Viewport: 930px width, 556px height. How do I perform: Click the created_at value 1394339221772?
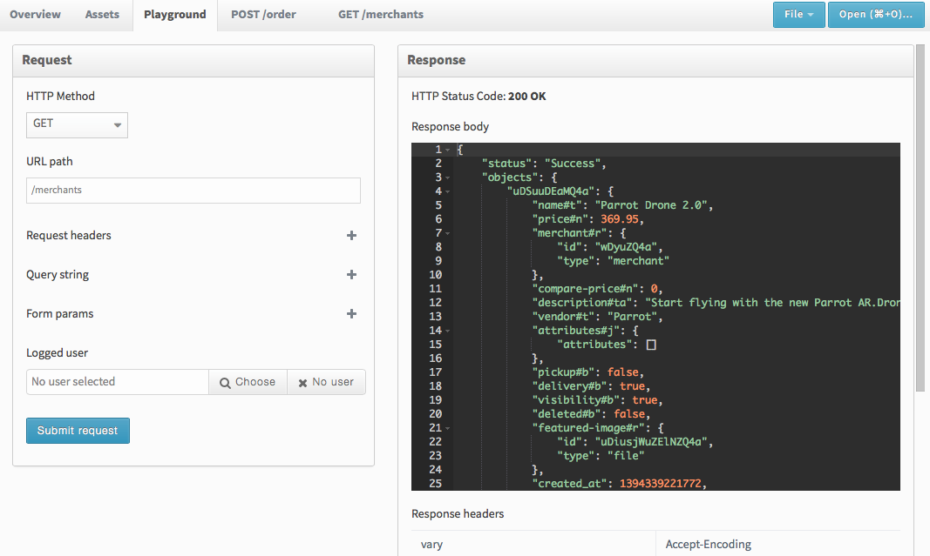[x=660, y=484]
